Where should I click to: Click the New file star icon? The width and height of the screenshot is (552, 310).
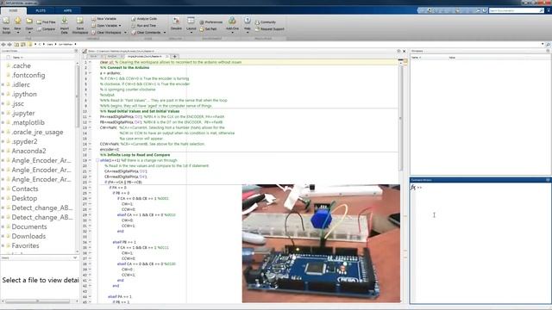coord(17,21)
